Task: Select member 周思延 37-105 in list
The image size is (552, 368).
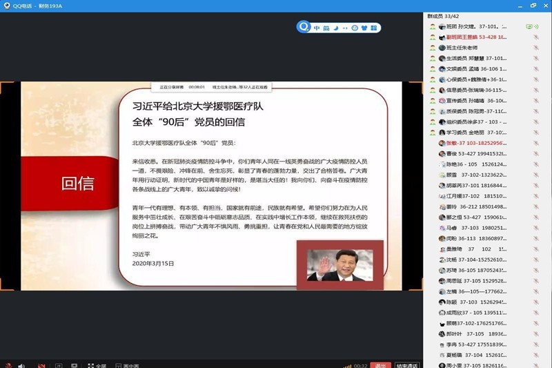Action: point(486,281)
